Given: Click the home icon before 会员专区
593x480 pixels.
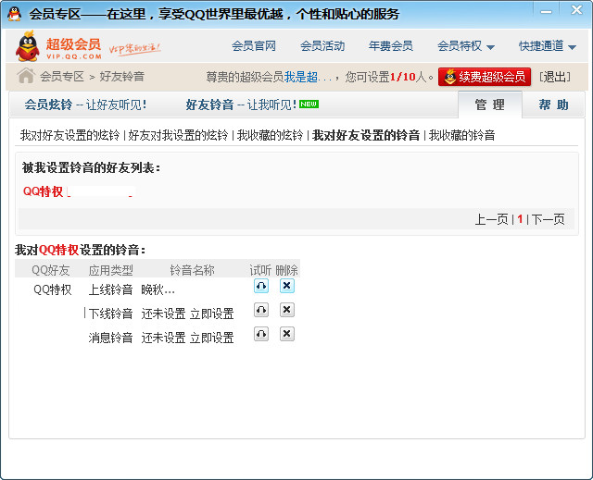Looking at the screenshot, I should [26, 76].
